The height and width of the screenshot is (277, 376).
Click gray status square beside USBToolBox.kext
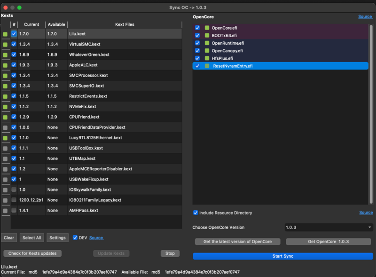5,148
